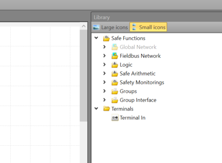Viewport: 222px width, 163px height.
Task: Select the Safe Functions label
Action: pos(128,38)
